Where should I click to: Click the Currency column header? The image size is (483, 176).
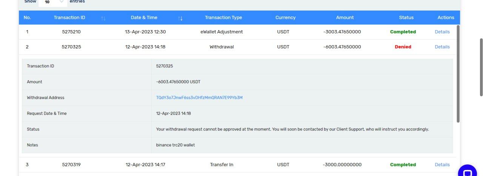point(285,18)
